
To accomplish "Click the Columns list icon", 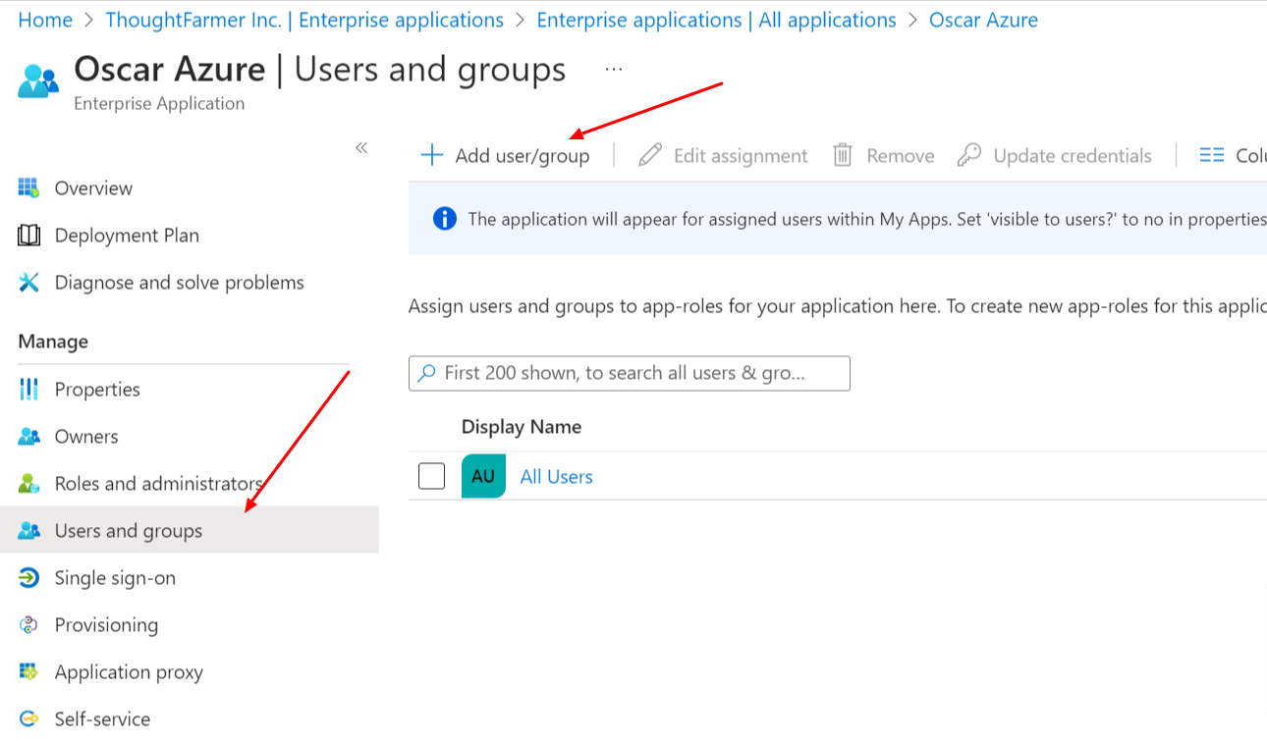I will tap(1212, 155).
